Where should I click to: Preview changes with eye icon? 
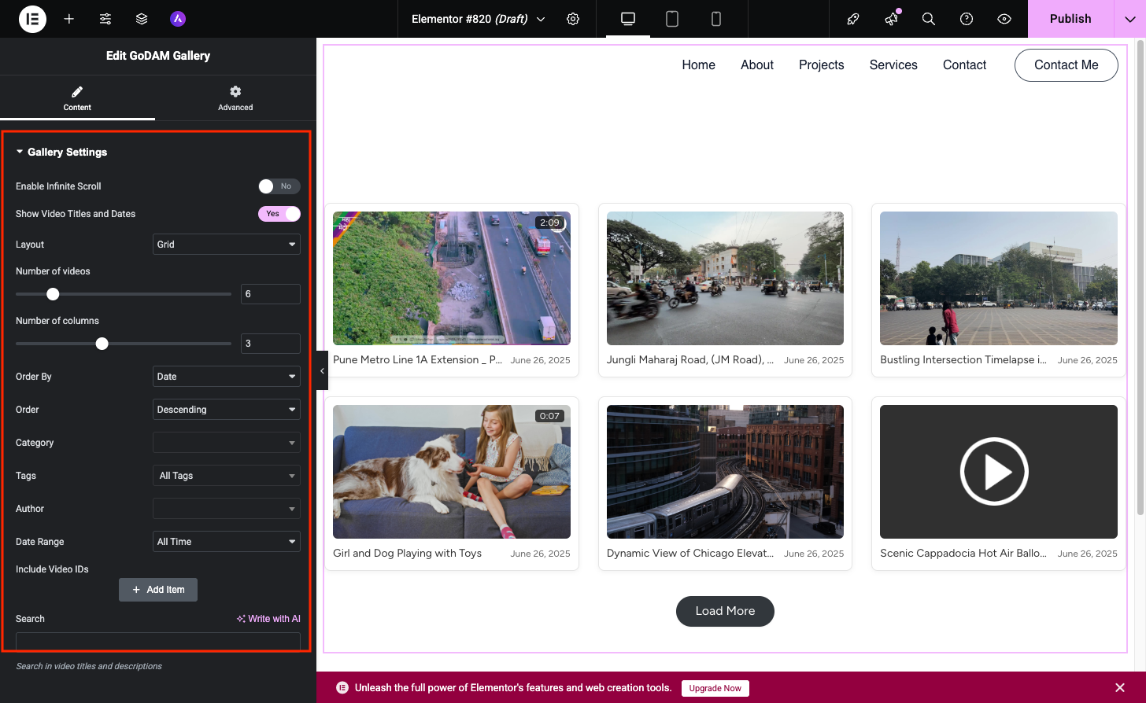1004,19
